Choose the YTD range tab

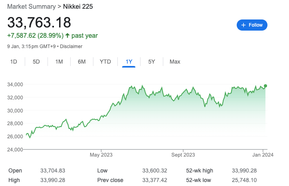105,62
